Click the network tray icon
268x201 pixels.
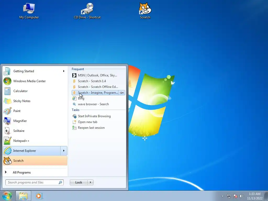tap(229, 196)
